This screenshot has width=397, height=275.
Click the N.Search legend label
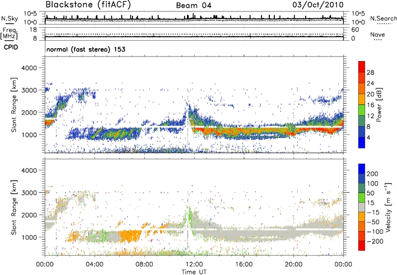click(384, 18)
